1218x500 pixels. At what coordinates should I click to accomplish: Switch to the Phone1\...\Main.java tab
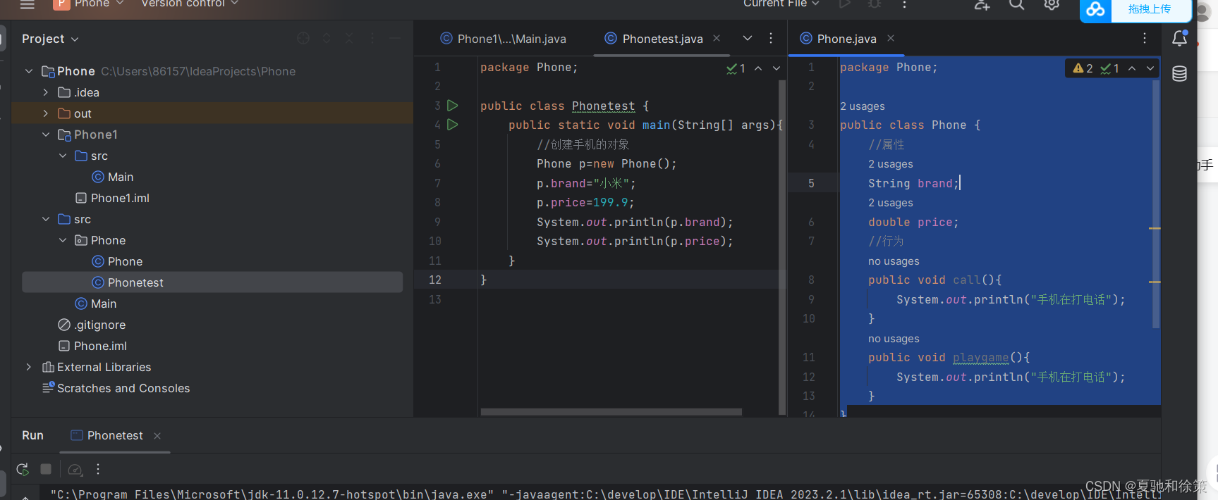[x=504, y=39]
